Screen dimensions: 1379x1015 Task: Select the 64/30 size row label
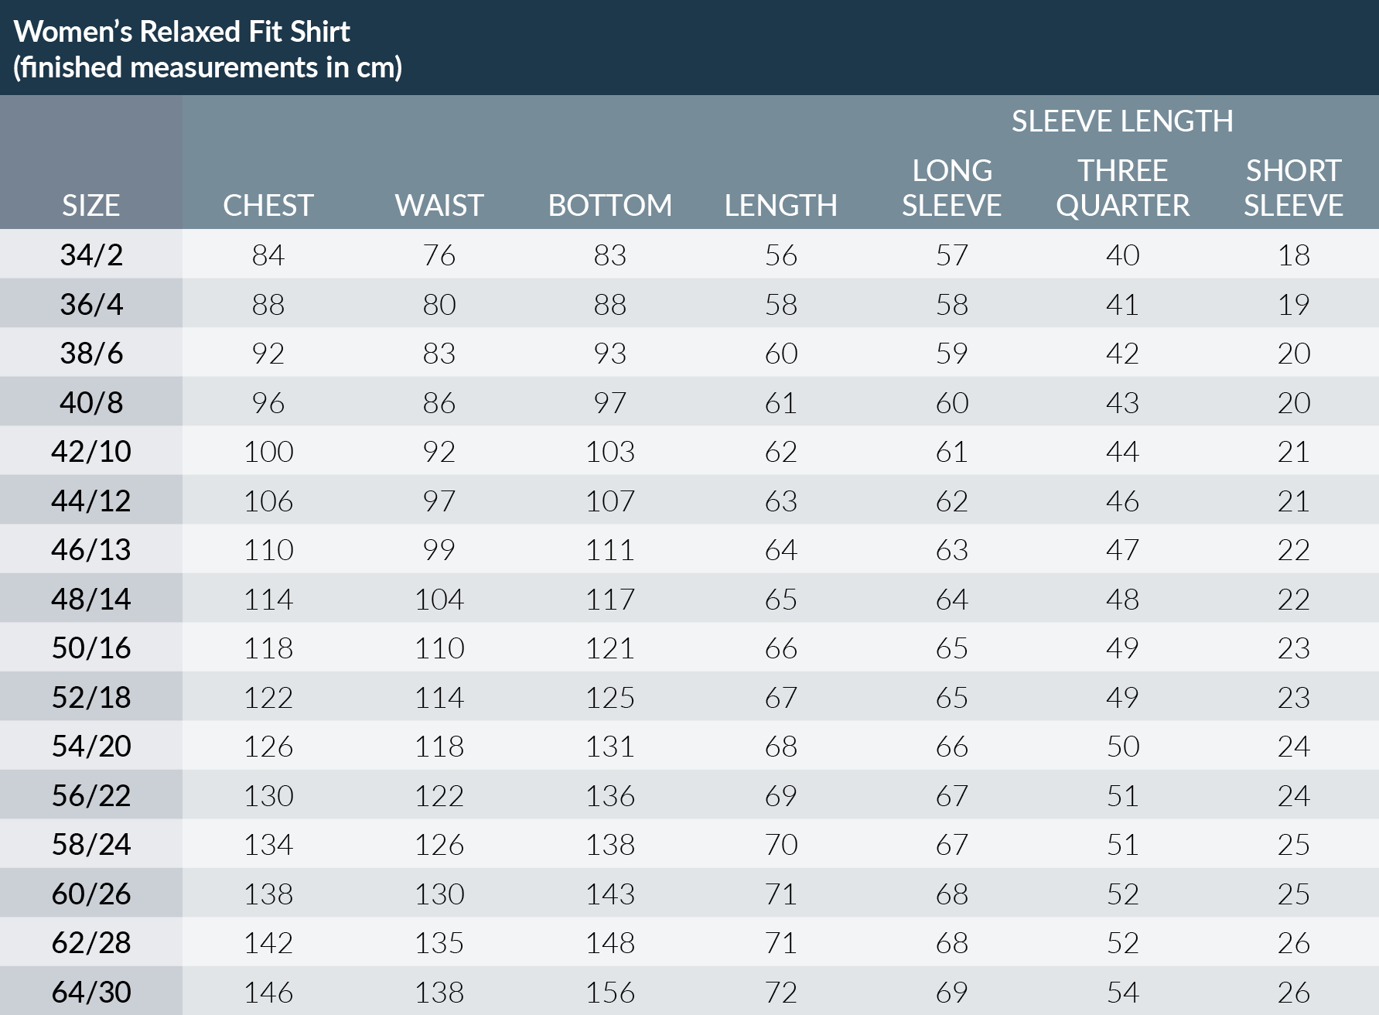(x=91, y=992)
